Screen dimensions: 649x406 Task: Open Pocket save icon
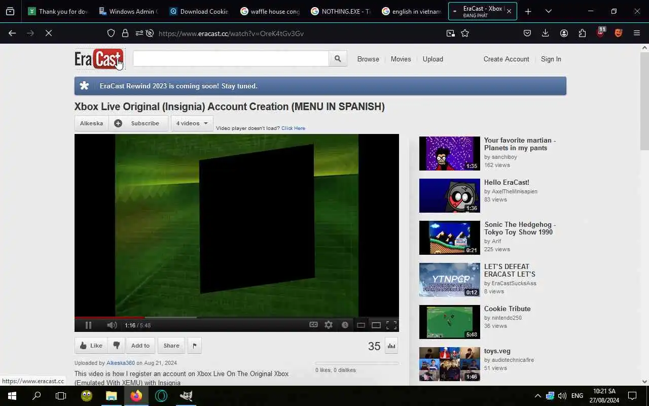click(x=527, y=33)
